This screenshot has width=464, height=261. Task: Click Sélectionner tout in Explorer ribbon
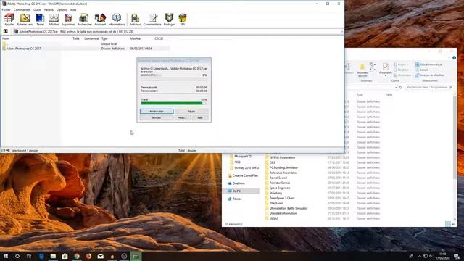click(x=428, y=65)
